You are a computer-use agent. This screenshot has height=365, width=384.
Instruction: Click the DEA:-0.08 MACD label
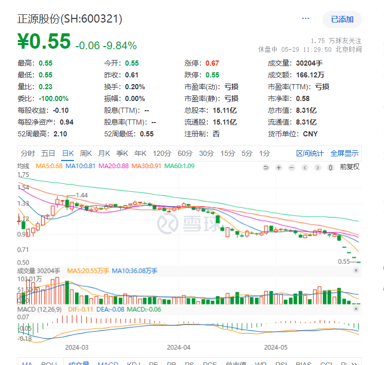pos(110,310)
